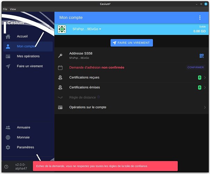Click the Mon compte page title
210x174 pixels.
click(71, 17)
